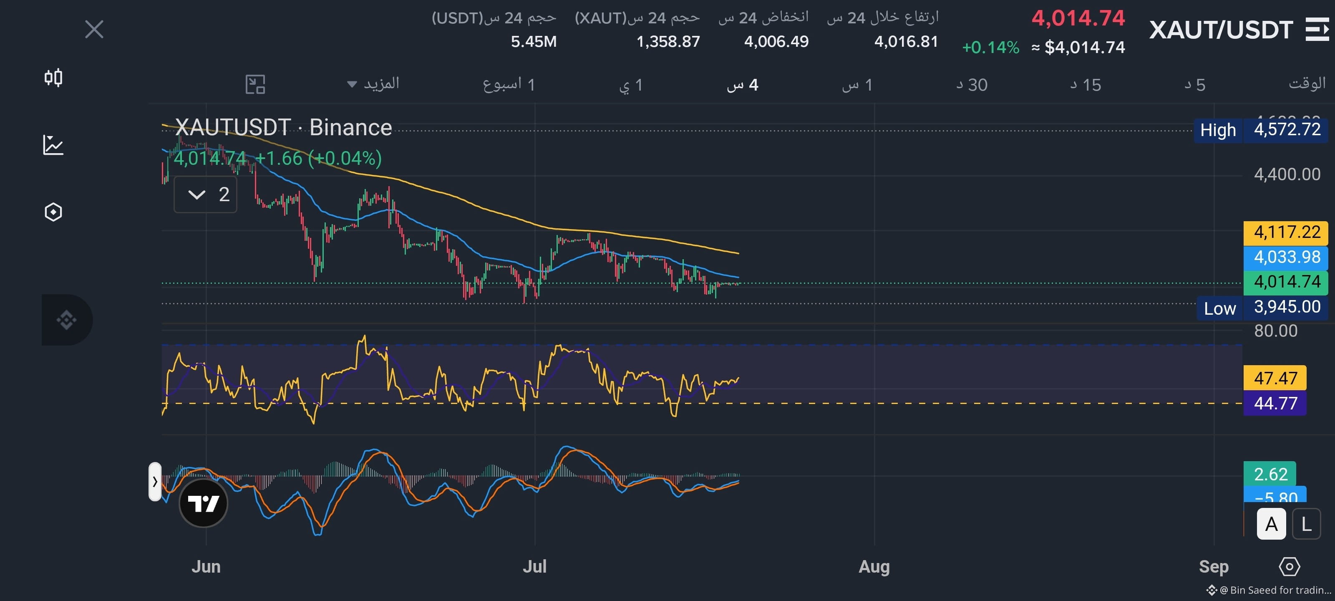Click the TradingView logo
The image size is (1335, 601).
[x=203, y=503]
